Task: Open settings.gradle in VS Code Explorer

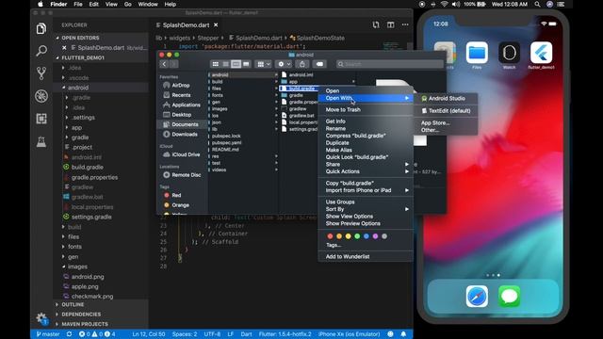Action: (91, 218)
